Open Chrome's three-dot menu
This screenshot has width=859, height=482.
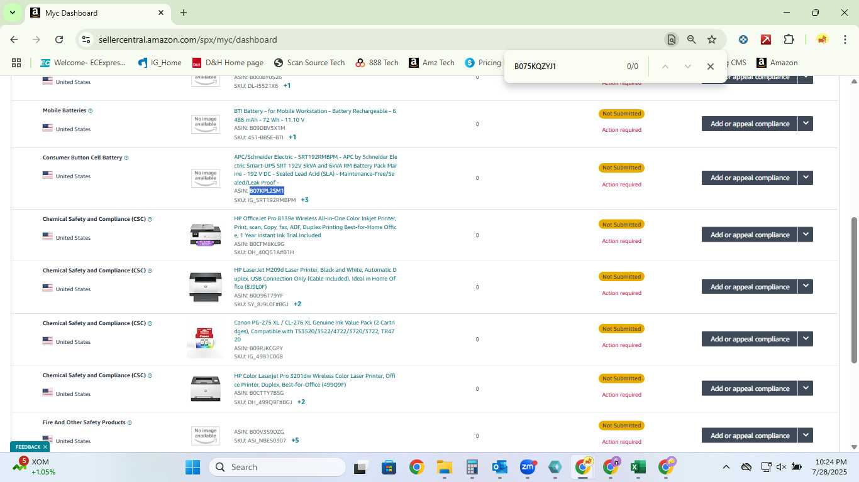845,40
